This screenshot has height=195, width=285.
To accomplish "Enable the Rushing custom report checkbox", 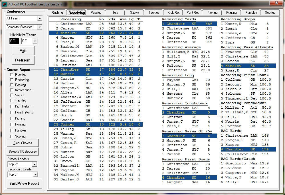I will (x=12, y=75).
